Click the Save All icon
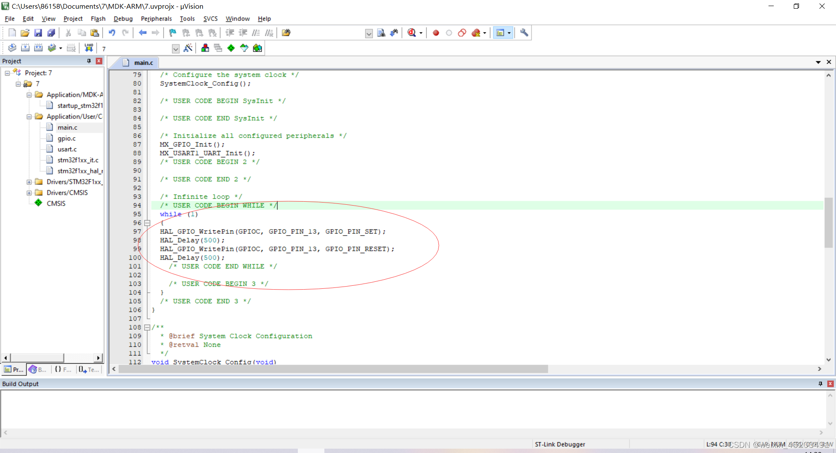836x453 pixels. pos(51,33)
